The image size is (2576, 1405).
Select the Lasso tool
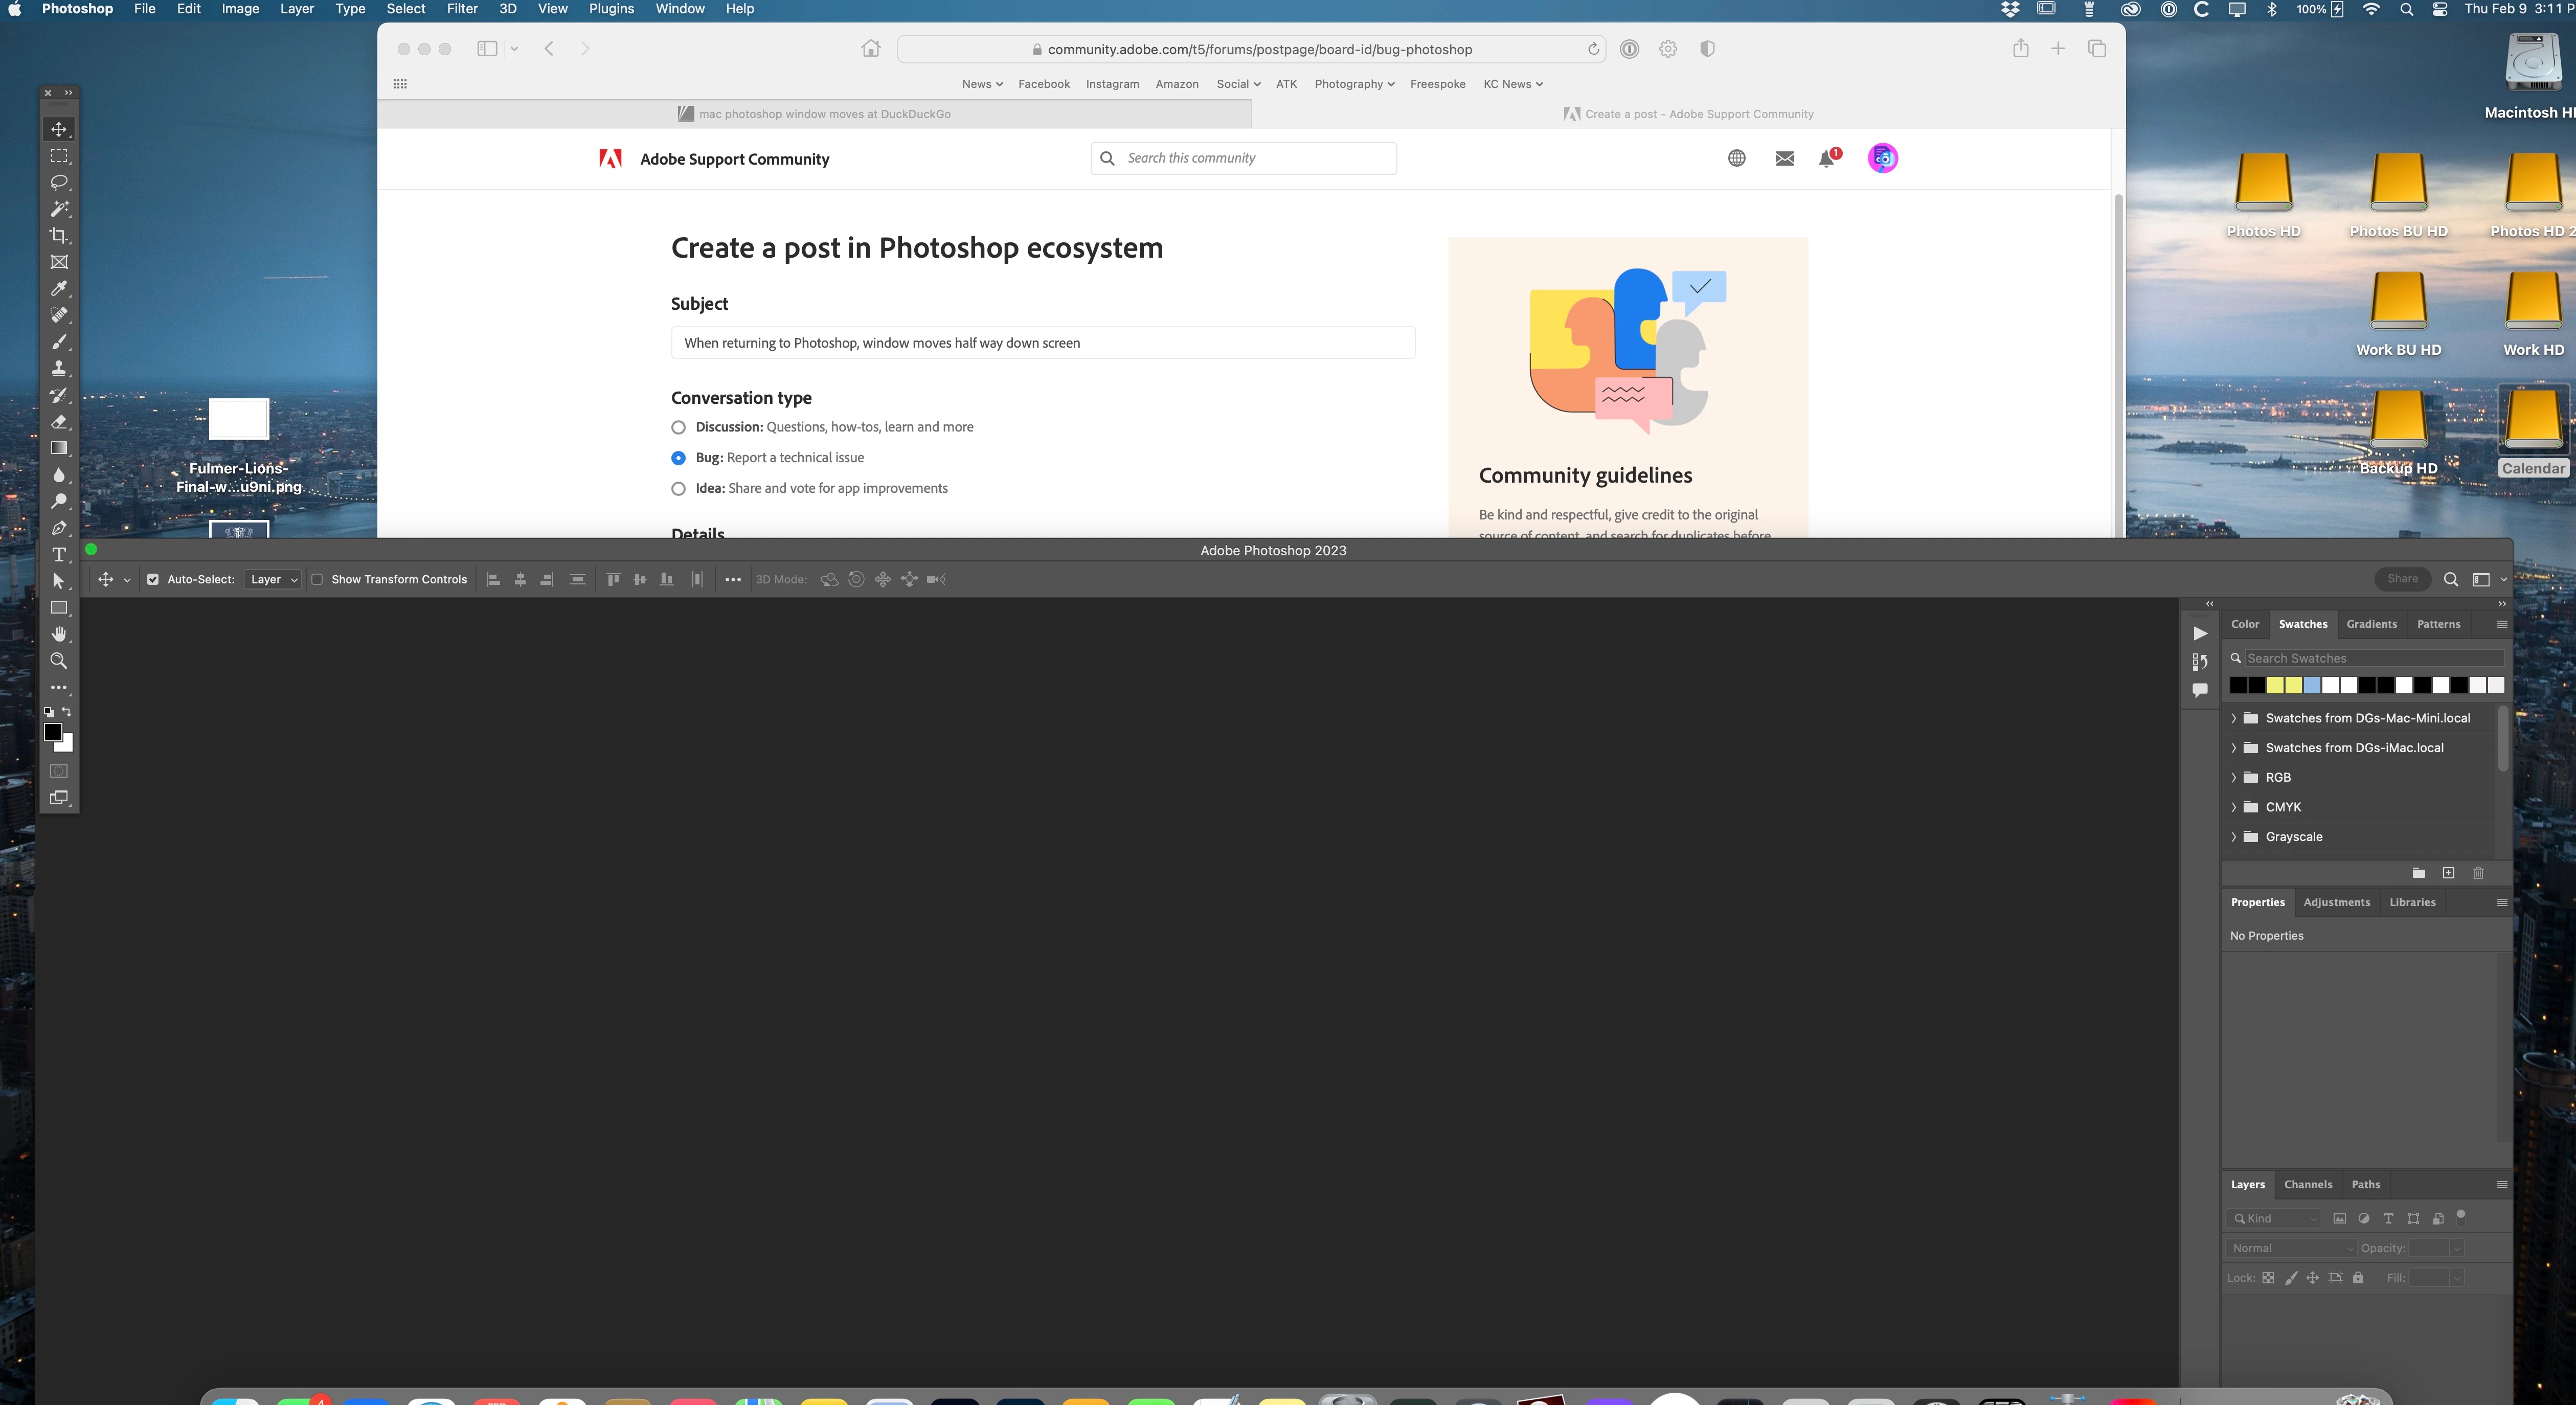click(x=59, y=182)
